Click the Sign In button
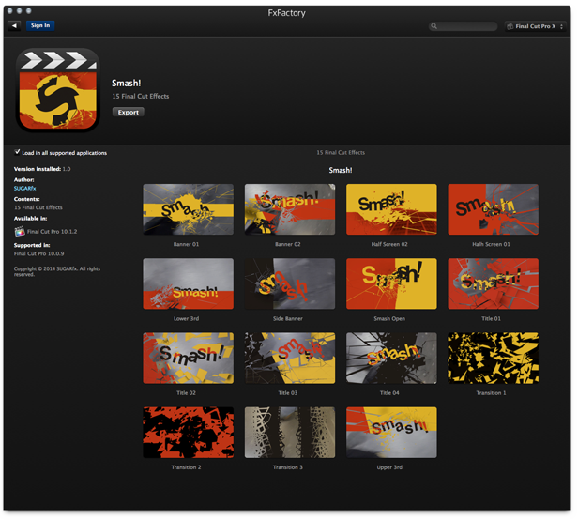This screenshot has height=520, width=578. coord(40,26)
